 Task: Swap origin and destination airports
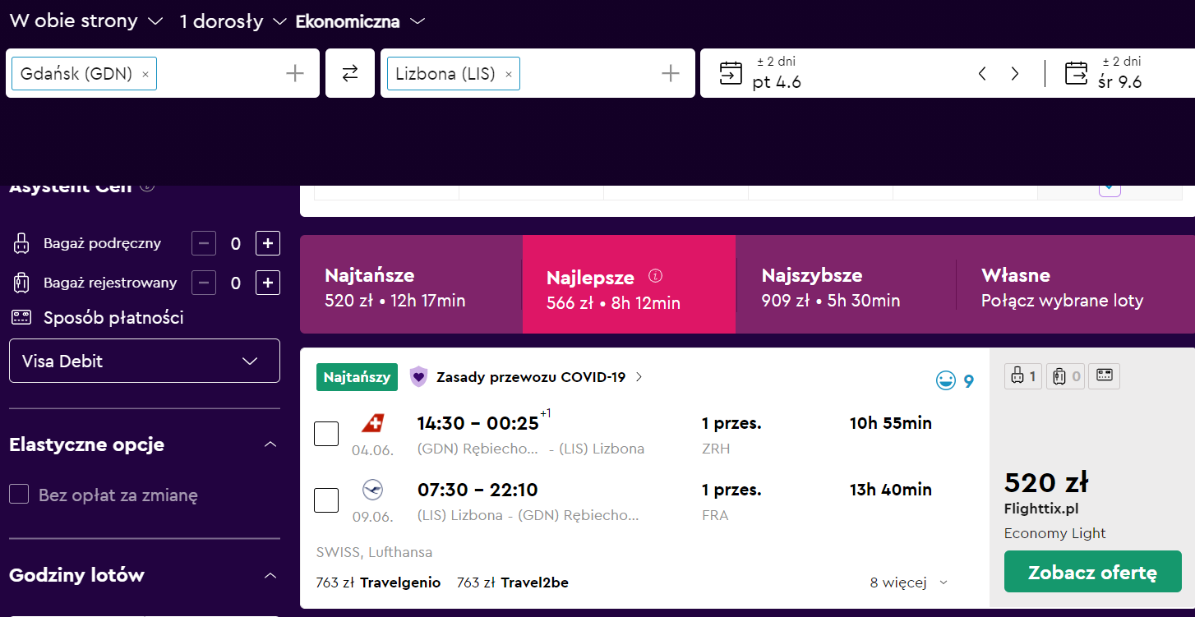pyautogui.click(x=350, y=73)
